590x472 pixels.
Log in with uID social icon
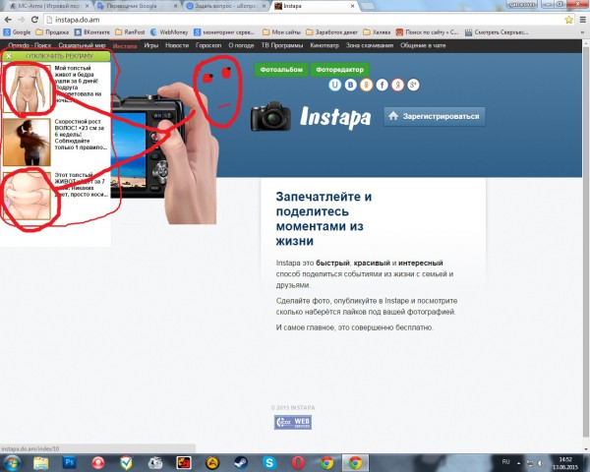pyautogui.click(x=334, y=86)
